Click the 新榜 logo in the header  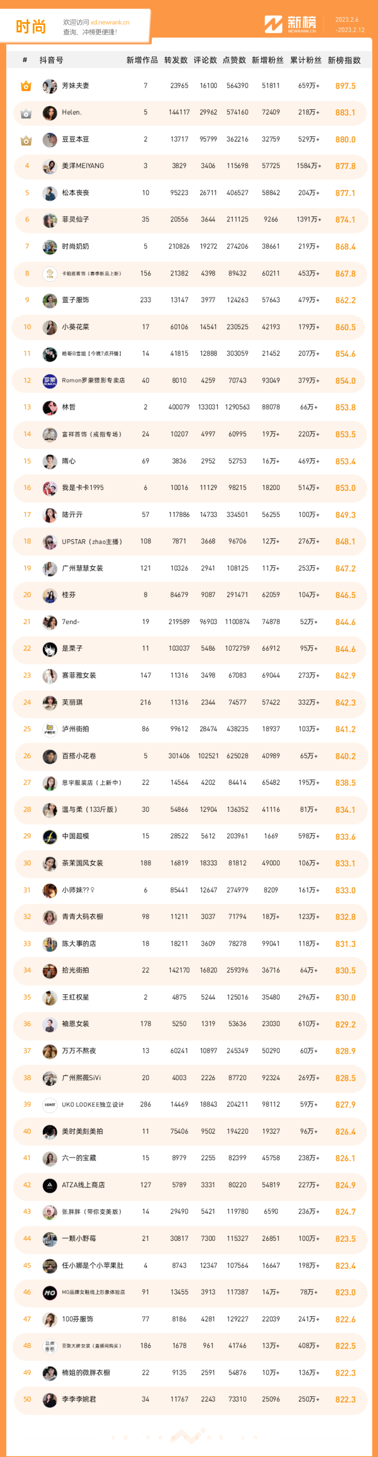coord(290,24)
